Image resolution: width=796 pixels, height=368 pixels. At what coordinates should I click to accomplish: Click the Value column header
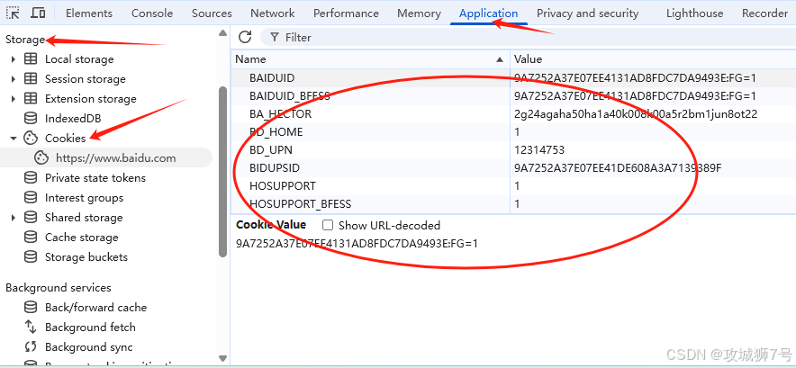pyautogui.click(x=653, y=59)
